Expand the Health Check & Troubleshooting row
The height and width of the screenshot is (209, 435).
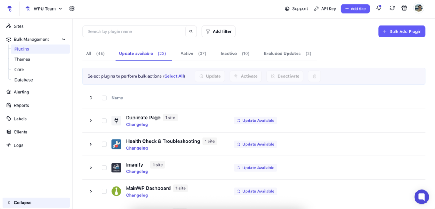pyautogui.click(x=91, y=144)
